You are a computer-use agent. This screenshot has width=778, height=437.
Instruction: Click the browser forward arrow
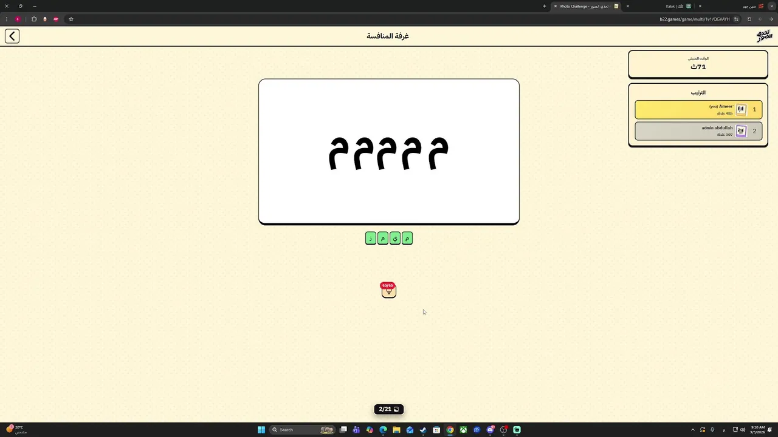pyautogui.click(x=760, y=19)
